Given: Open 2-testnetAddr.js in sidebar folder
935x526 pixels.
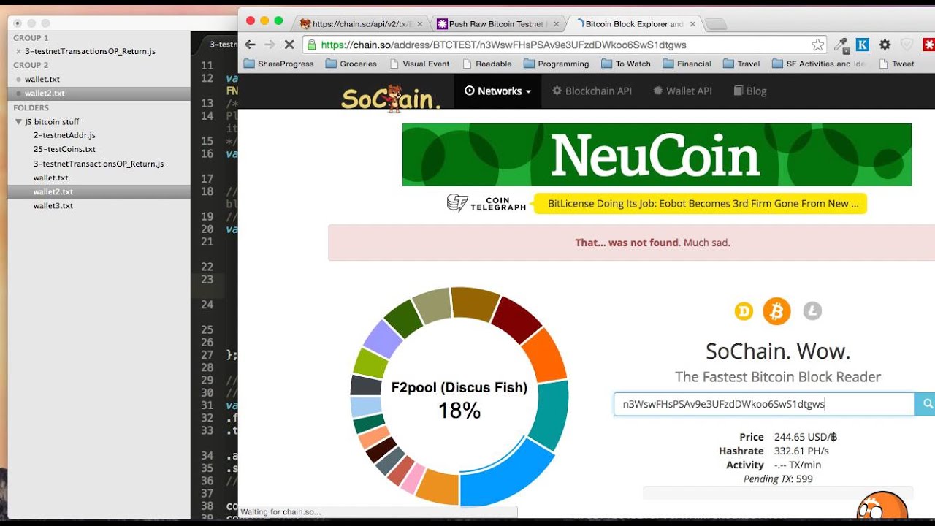Looking at the screenshot, I should pyautogui.click(x=64, y=135).
